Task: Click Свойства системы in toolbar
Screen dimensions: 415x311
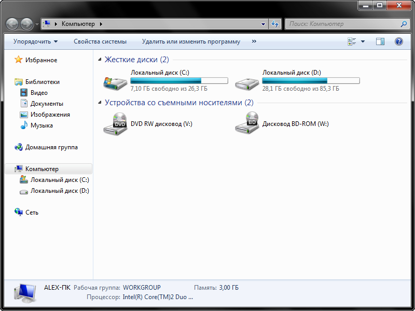Action: [100, 41]
